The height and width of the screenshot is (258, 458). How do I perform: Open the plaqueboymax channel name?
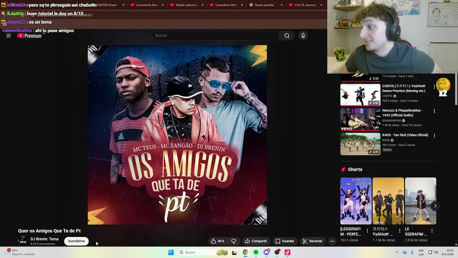[x=392, y=120]
